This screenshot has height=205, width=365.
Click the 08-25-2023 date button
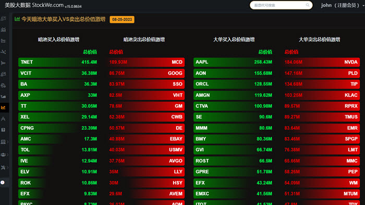tap(122, 20)
